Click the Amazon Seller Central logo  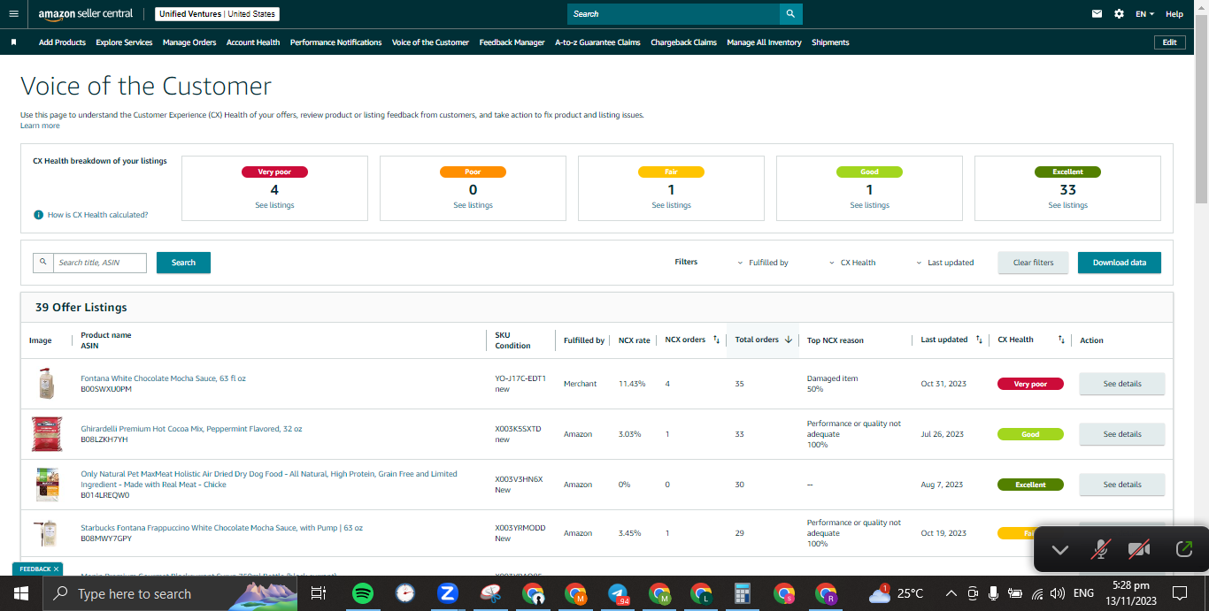pos(86,14)
